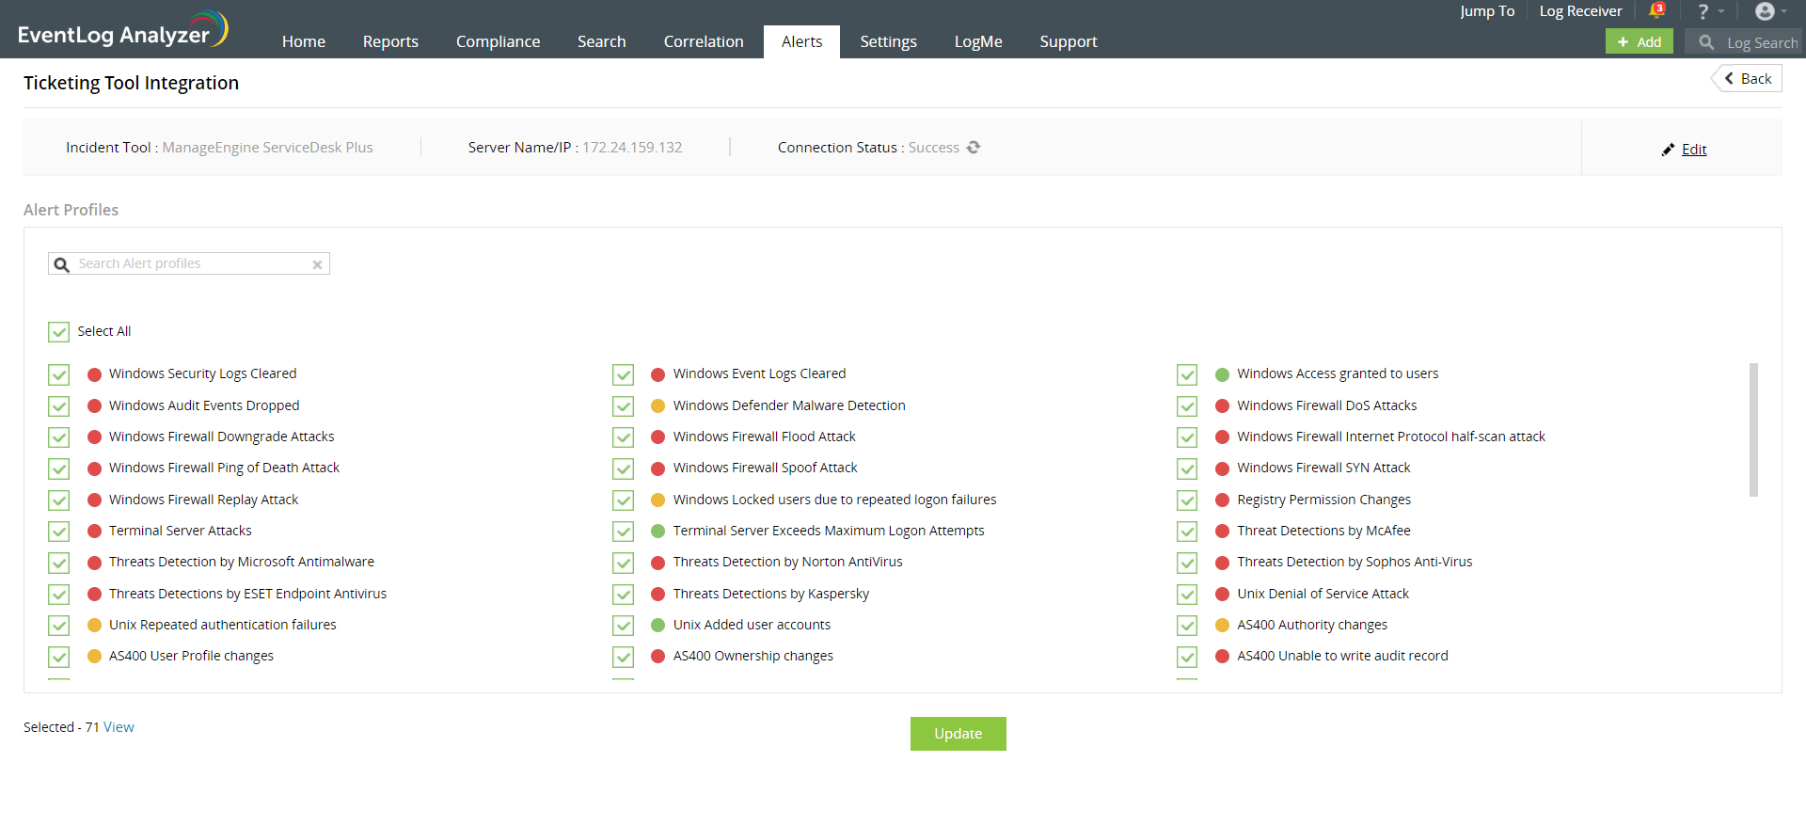1806x826 pixels.
Task: Click the Log Search magnifier icon
Action: tap(1706, 42)
